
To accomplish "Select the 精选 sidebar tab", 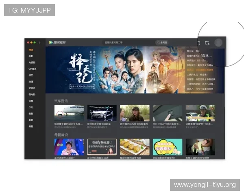I will tap(31, 50).
